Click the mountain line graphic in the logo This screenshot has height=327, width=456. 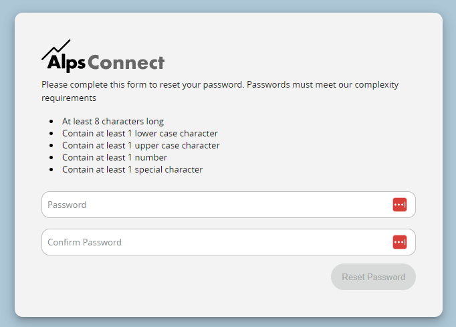click(x=56, y=49)
